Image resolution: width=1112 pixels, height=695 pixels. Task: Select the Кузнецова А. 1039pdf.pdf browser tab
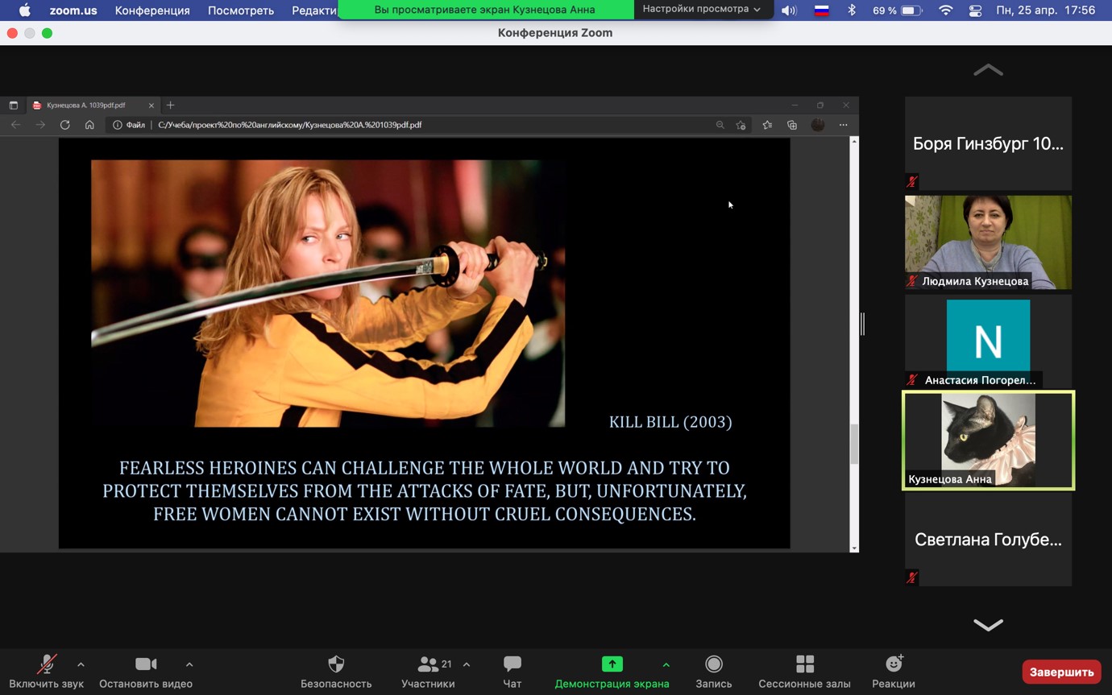[x=93, y=105]
